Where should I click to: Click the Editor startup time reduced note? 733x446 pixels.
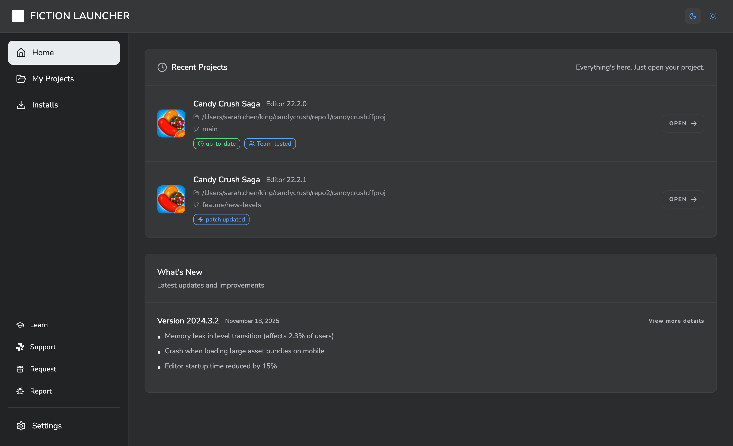tap(221, 366)
